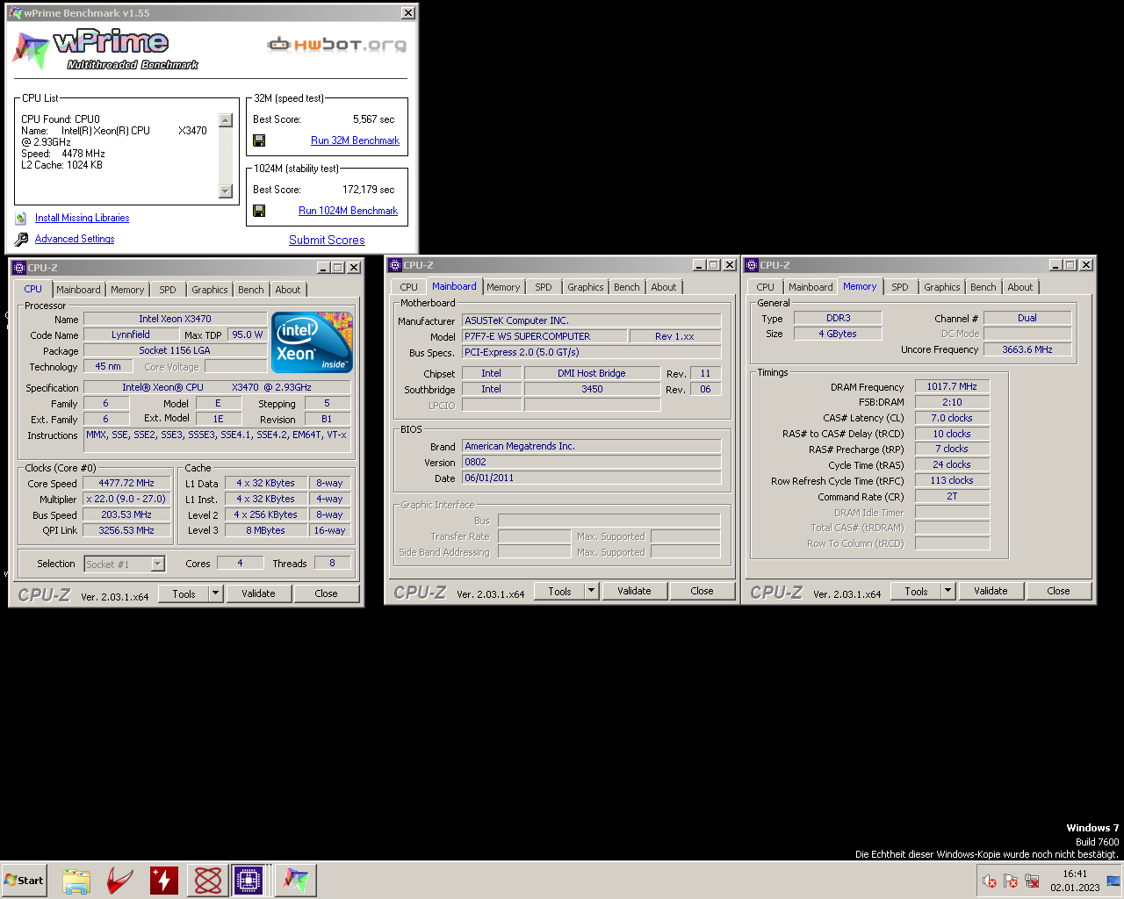
Task: Open the Windows Start button
Action: point(25,881)
